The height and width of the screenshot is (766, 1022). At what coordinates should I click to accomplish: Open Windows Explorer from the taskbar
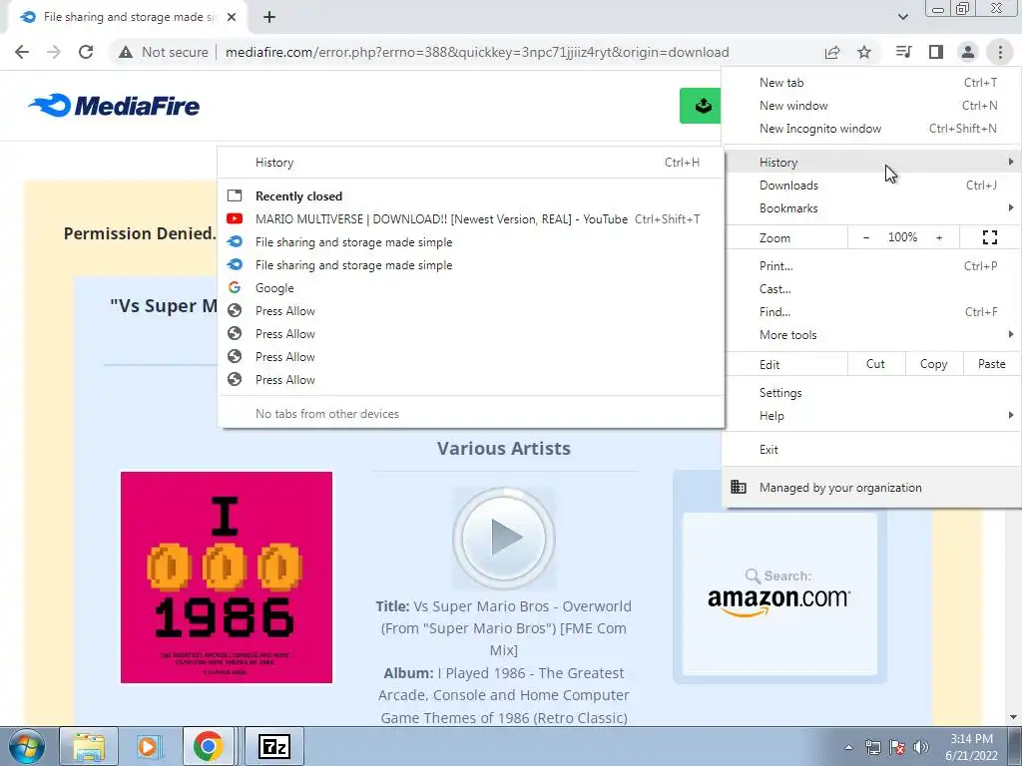[89, 746]
